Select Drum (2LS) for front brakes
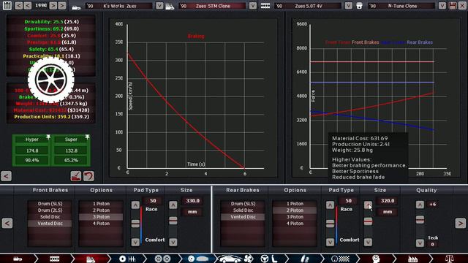Screen dimensions: 468x263 pyautogui.click(x=50, y=210)
